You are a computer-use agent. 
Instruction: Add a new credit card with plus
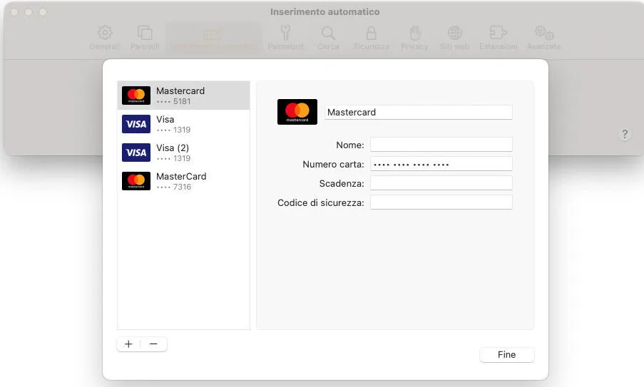click(x=128, y=344)
